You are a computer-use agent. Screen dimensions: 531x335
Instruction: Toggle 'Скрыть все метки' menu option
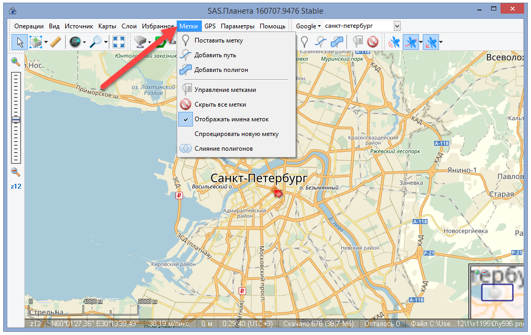click(220, 104)
